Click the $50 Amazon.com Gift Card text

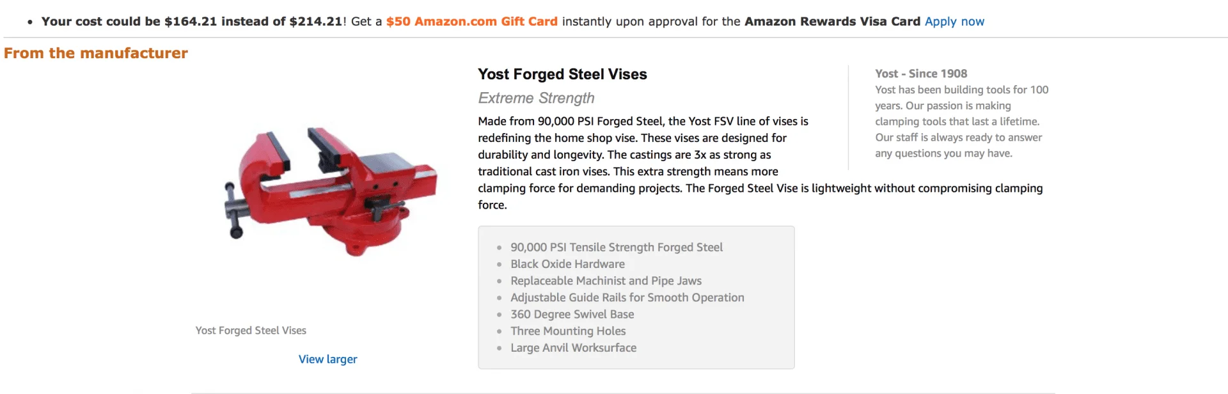[x=472, y=22]
